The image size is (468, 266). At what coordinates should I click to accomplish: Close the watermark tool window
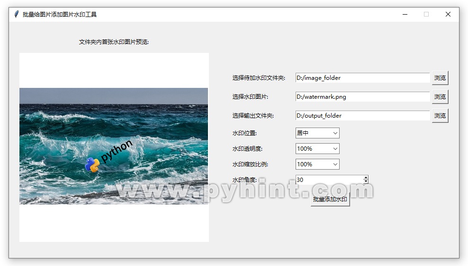coord(448,14)
